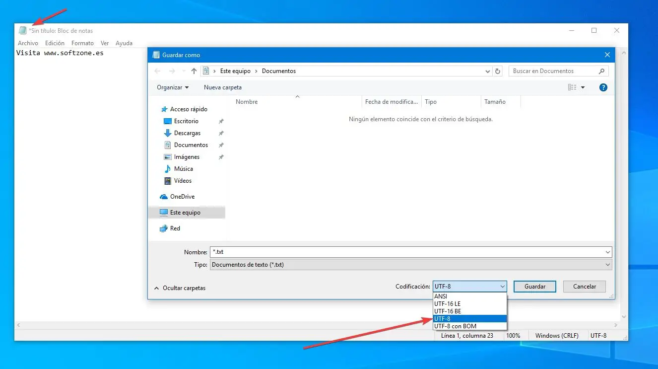Open the Ayuda menu
The width and height of the screenshot is (658, 369).
(x=124, y=43)
